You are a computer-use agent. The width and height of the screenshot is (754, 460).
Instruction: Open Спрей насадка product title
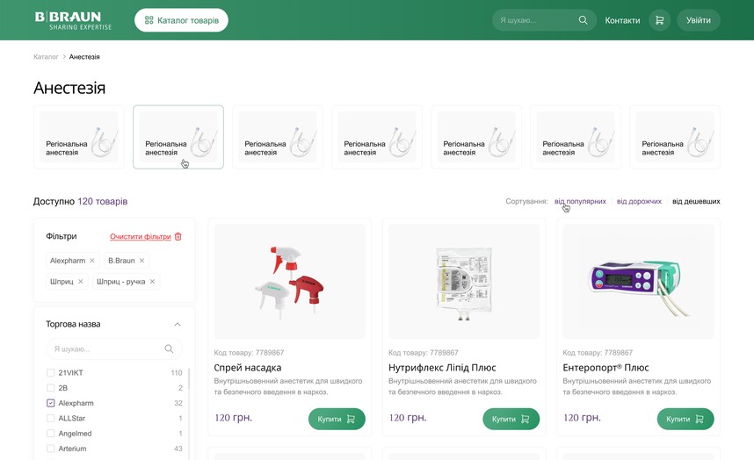[x=248, y=367]
